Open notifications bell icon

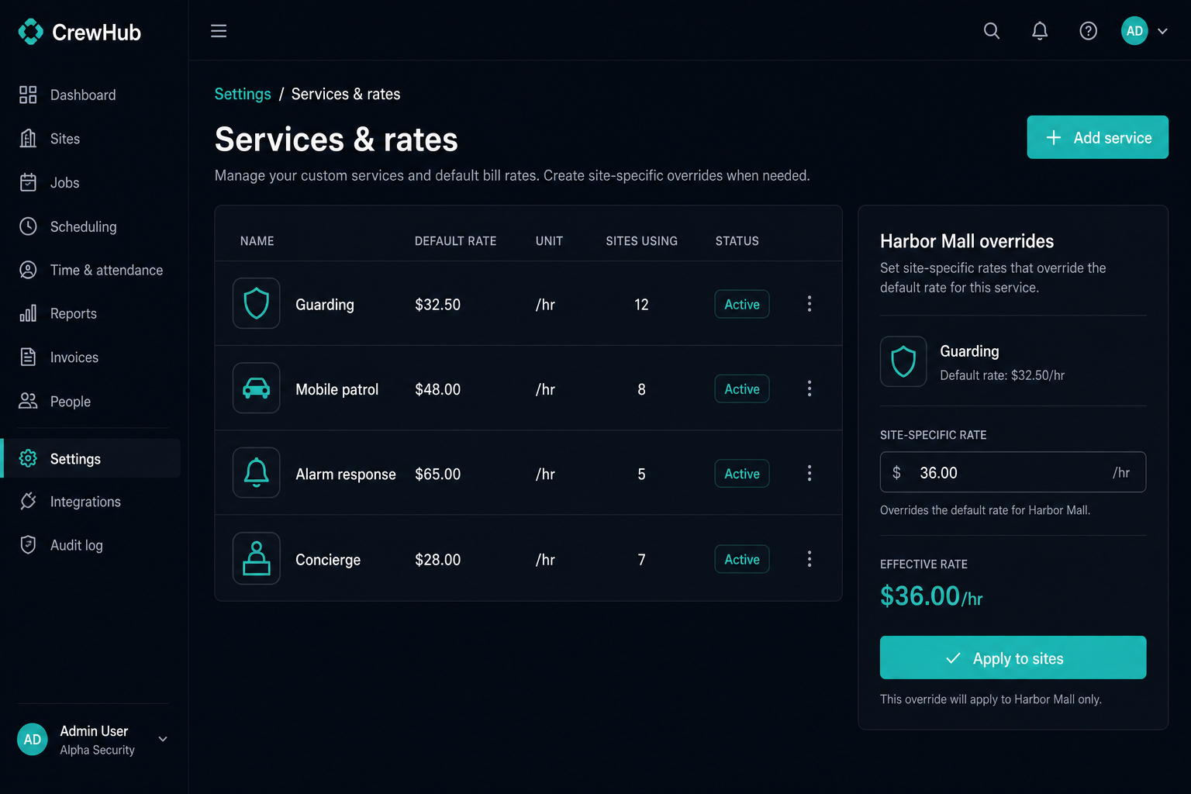(1040, 31)
